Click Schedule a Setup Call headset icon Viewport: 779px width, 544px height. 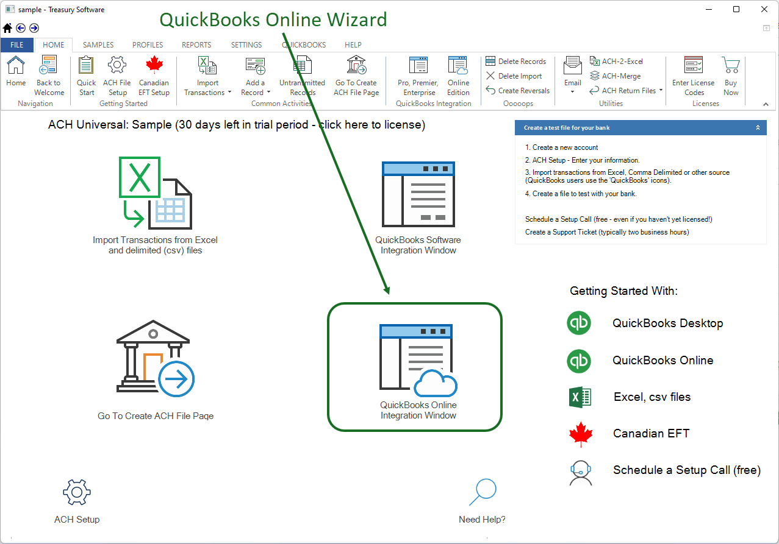pos(581,472)
